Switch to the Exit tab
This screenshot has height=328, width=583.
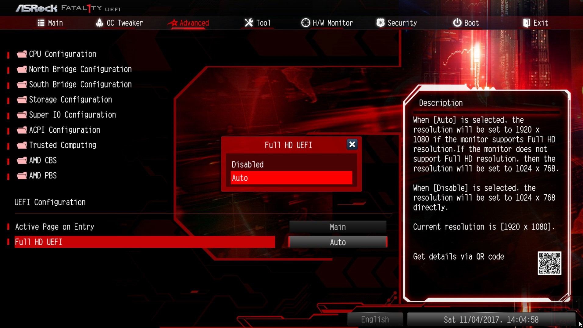point(535,23)
